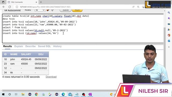Viewport: 172px width, 97px height.
Task: Refresh the browser page
Action: click(10, 7)
